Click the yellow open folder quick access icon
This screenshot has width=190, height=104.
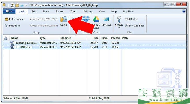click(x=17, y=5)
